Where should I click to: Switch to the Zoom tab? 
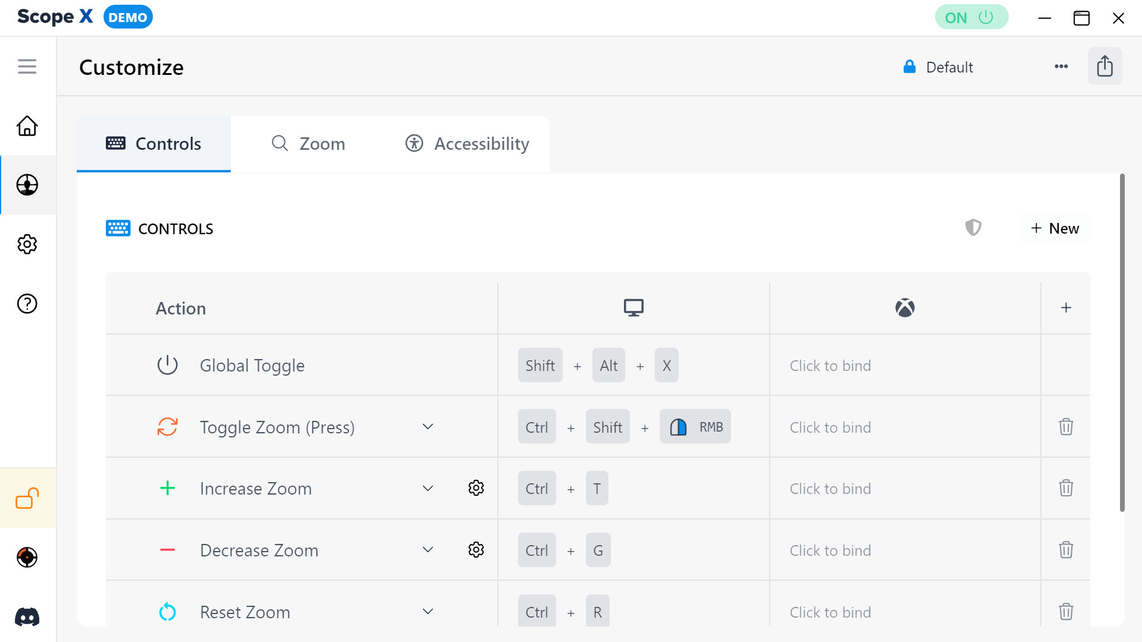click(x=309, y=144)
